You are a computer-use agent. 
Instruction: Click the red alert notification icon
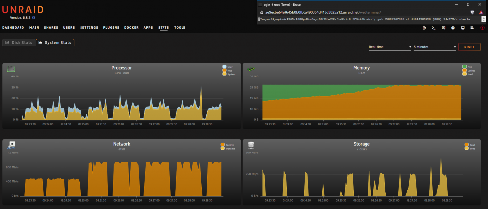(x=483, y=28)
